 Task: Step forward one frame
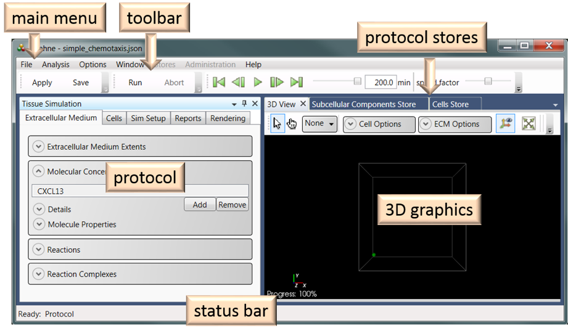pyautogui.click(x=277, y=82)
